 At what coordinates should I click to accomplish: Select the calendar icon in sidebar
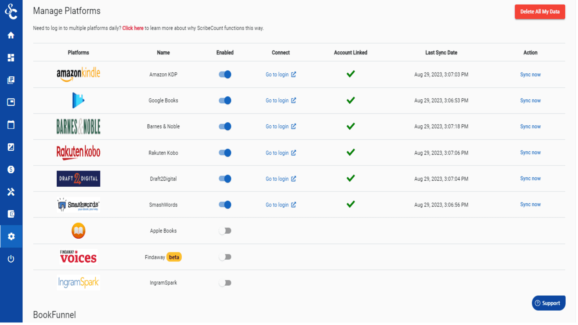click(11, 125)
